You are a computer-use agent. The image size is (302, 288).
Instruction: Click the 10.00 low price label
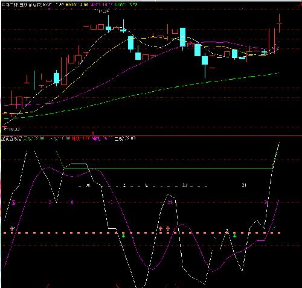[13, 129]
